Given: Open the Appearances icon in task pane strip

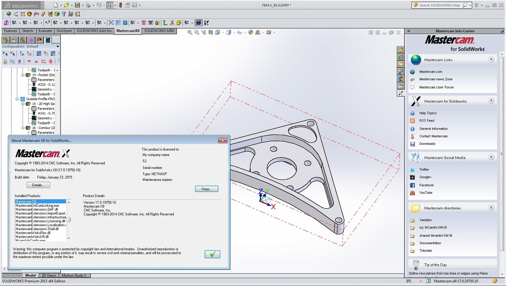Looking at the screenshot, I should tap(401, 79).
